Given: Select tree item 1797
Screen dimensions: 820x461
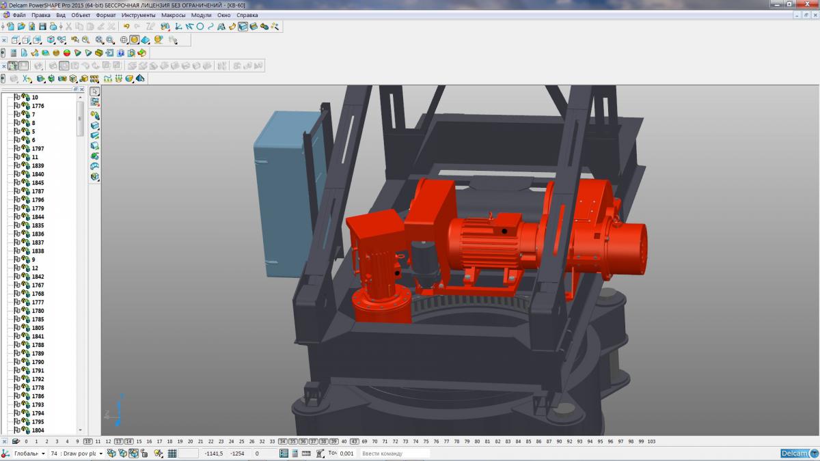Looking at the screenshot, I should [x=38, y=148].
